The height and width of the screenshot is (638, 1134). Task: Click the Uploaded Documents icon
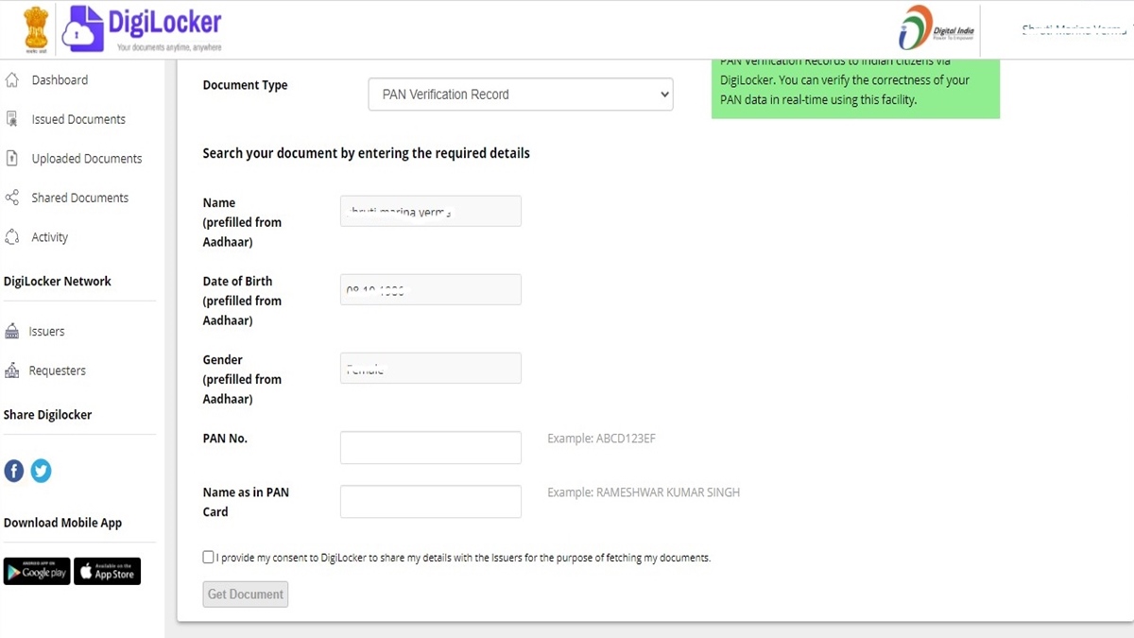[x=12, y=159]
